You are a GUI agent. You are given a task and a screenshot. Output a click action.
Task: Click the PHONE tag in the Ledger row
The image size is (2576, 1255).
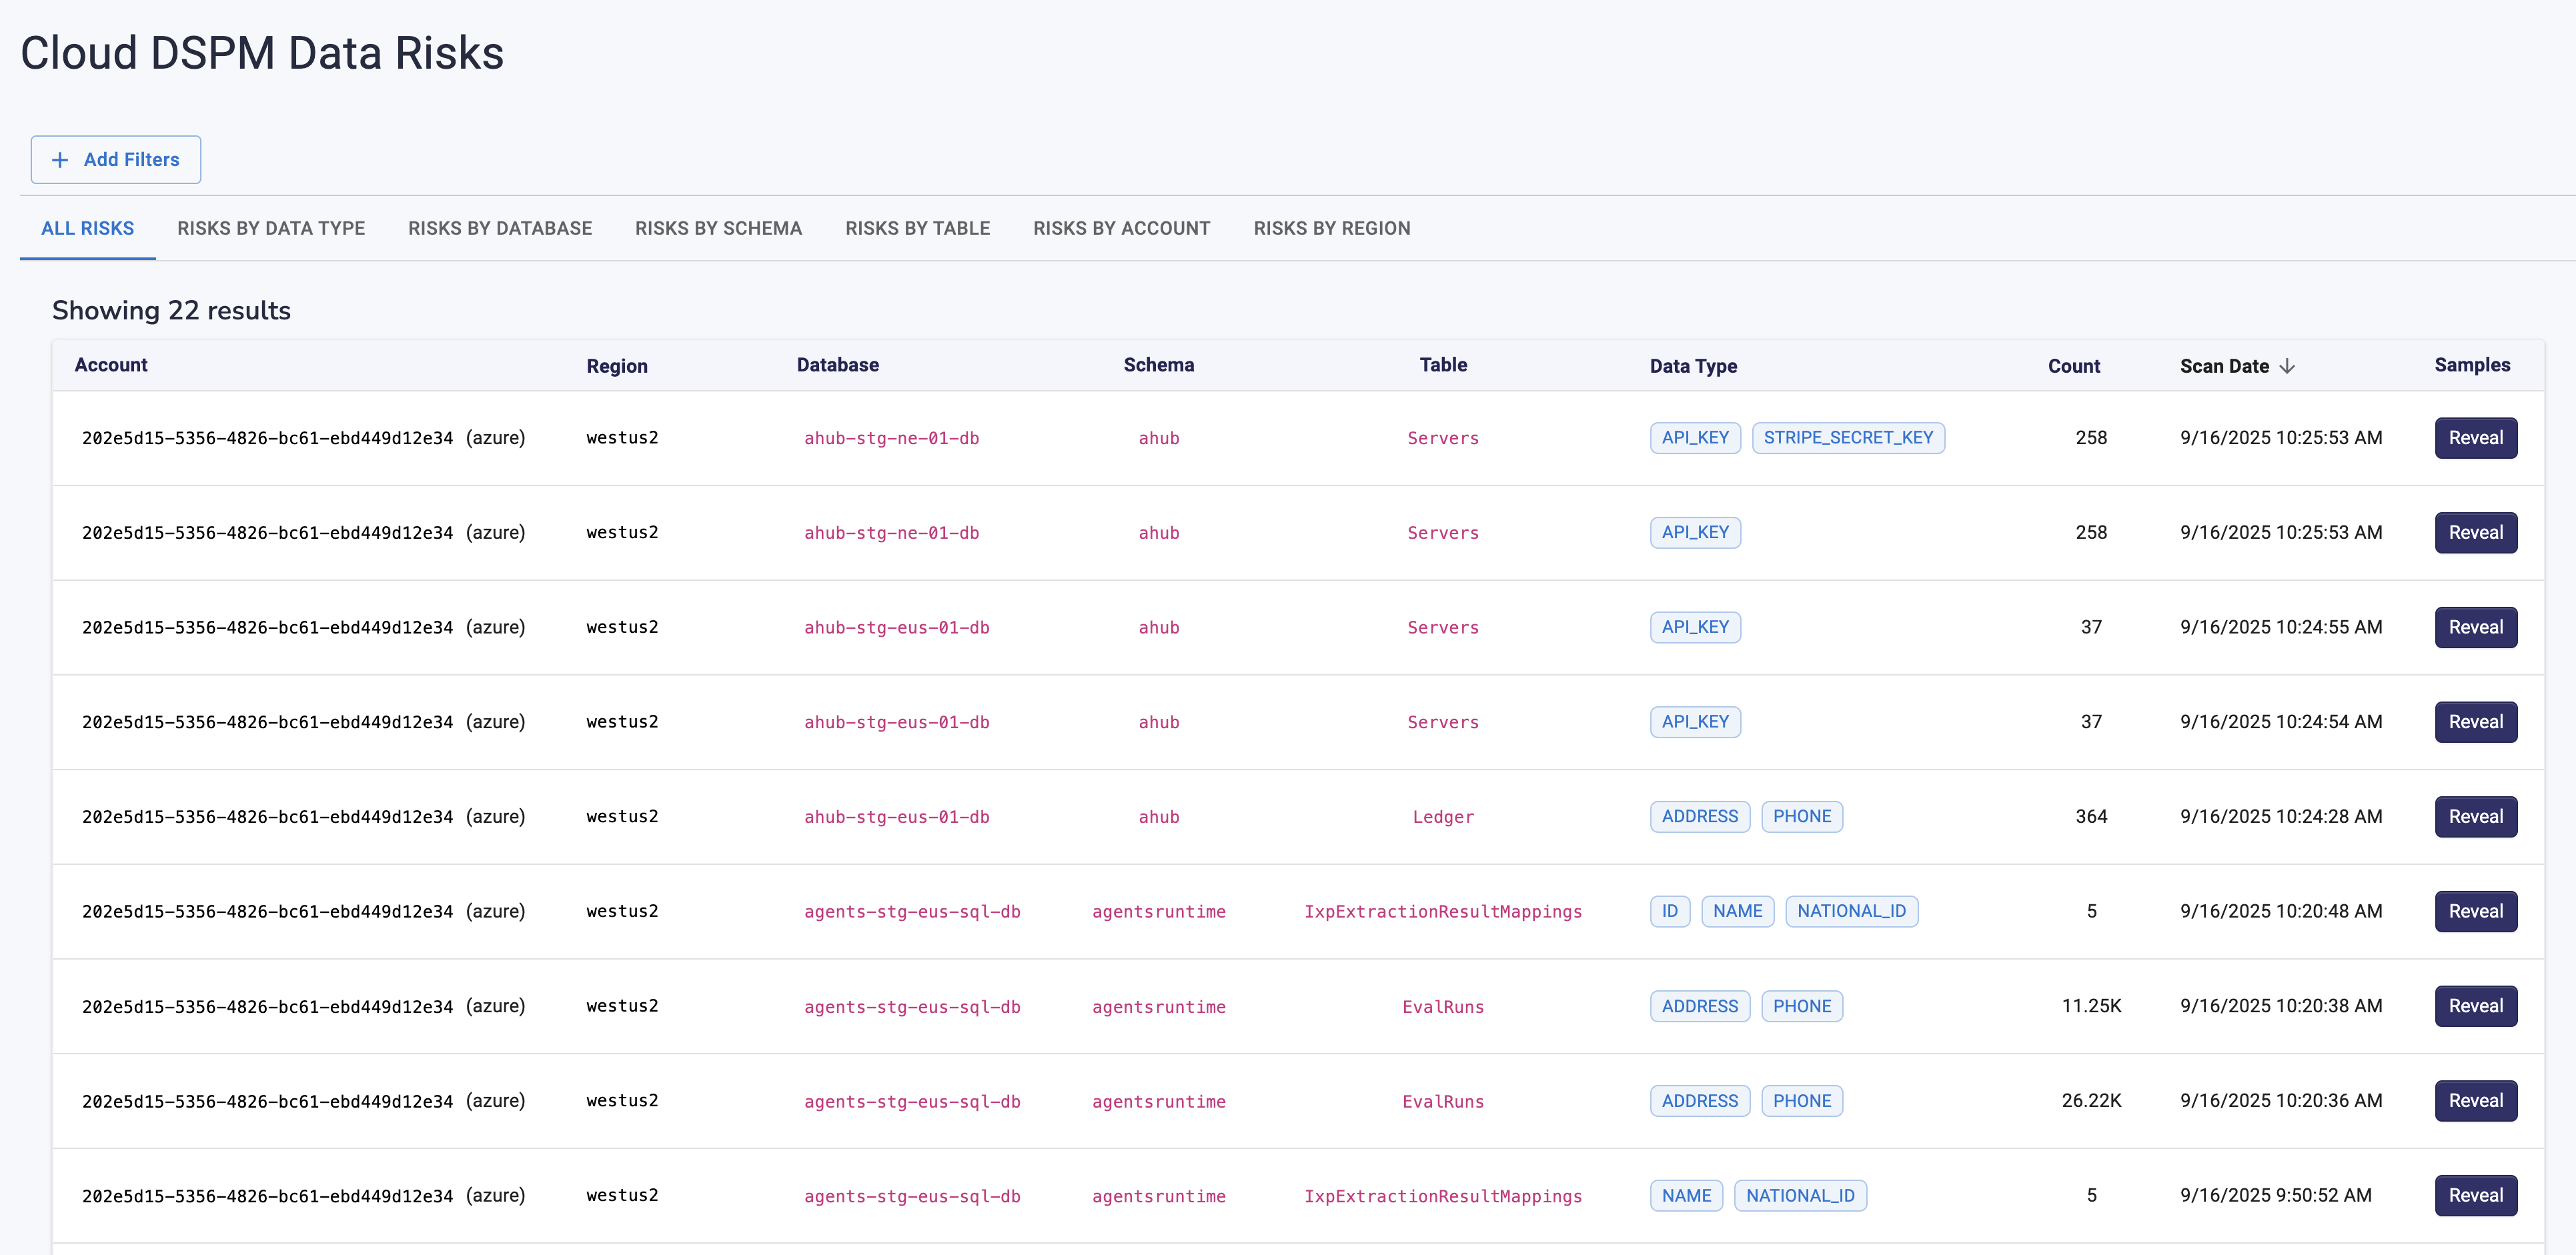pyautogui.click(x=1802, y=817)
